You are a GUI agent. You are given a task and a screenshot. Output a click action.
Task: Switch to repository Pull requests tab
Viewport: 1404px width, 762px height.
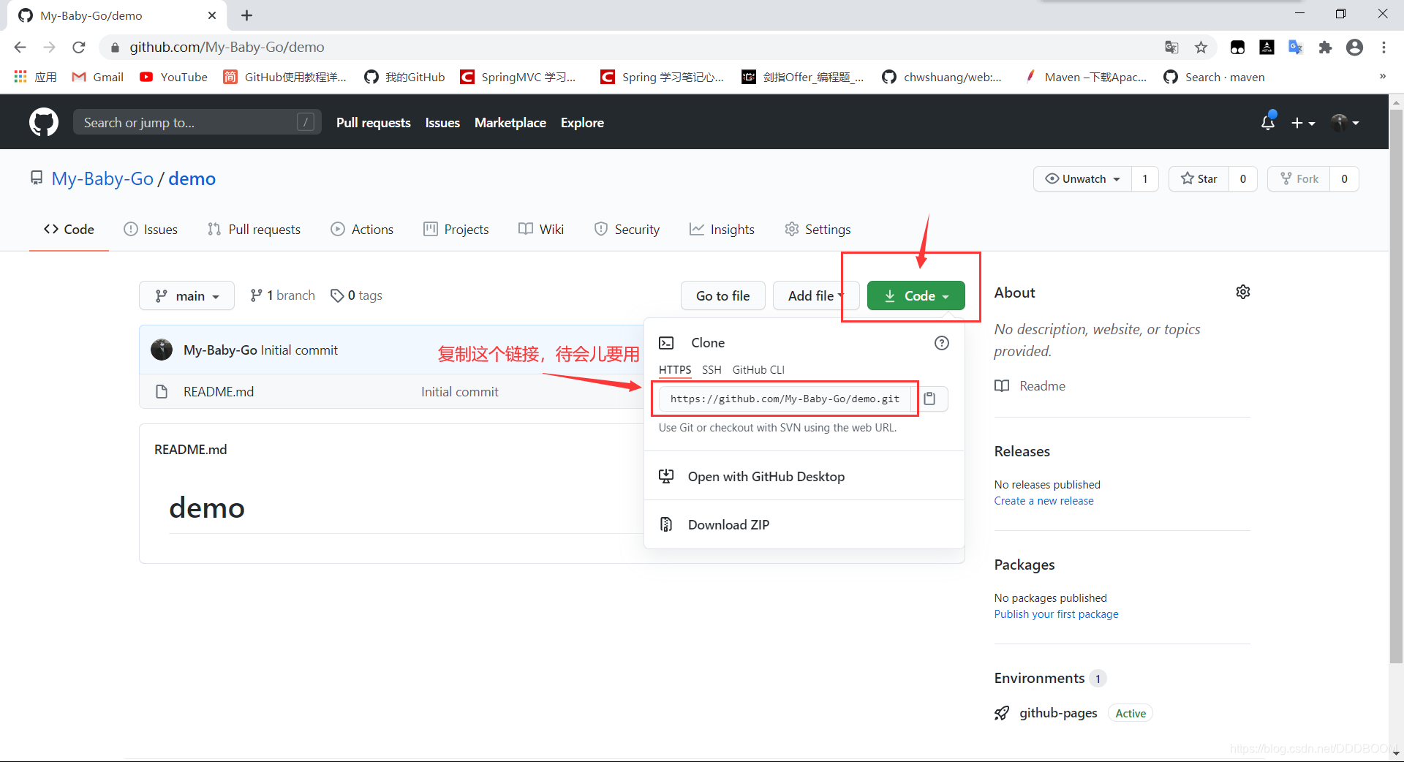(254, 230)
